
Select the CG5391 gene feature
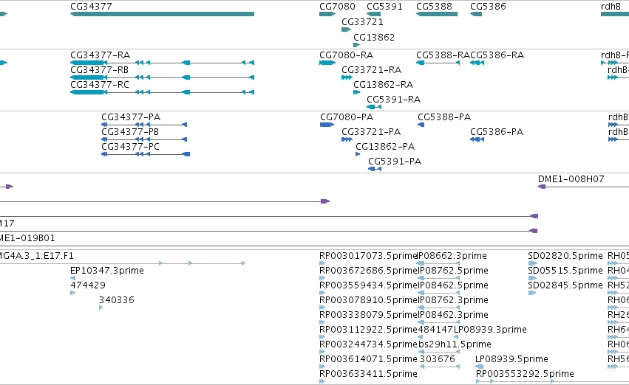tap(373, 14)
